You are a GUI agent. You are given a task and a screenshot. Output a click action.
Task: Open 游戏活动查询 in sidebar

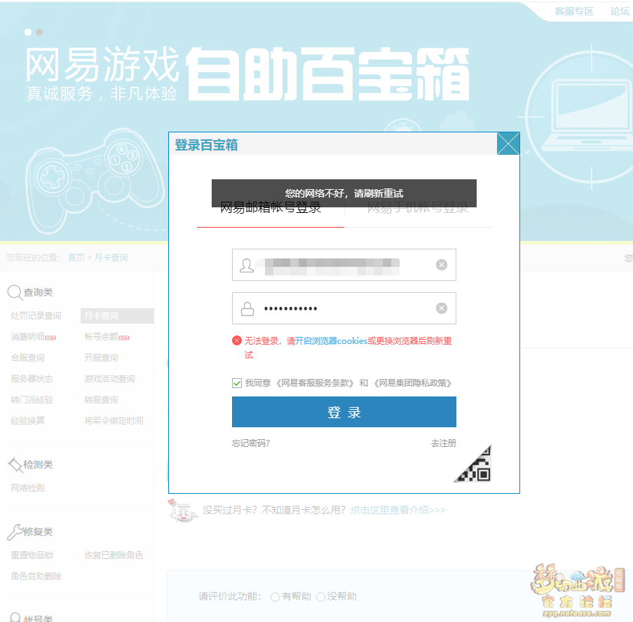coord(109,379)
